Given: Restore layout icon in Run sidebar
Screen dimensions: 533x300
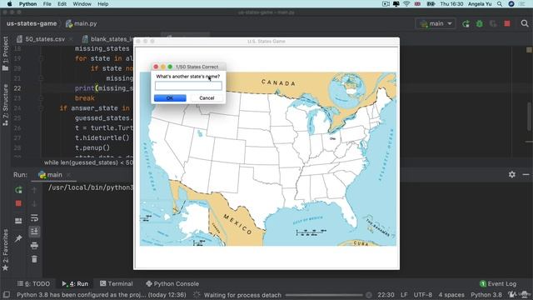Looking at the screenshot, I should click(18, 221).
